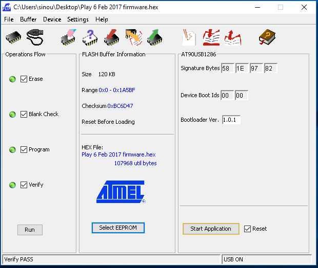Click the Bootloader Ver. field 1.0.1

click(x=231, y=120)
